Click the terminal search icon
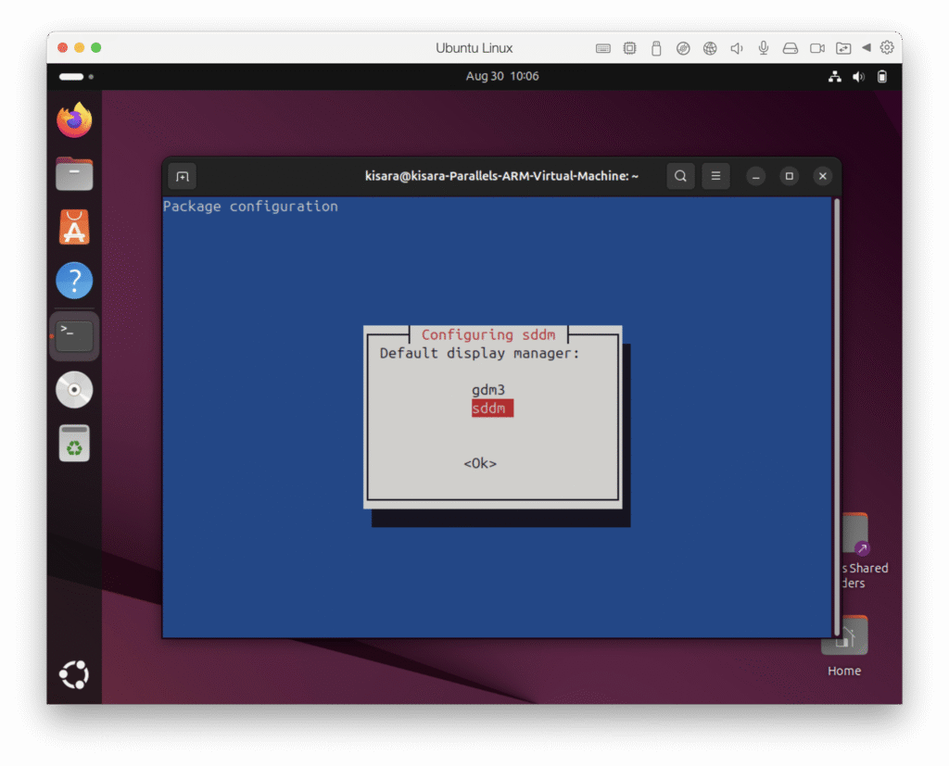 coord(680,176)
